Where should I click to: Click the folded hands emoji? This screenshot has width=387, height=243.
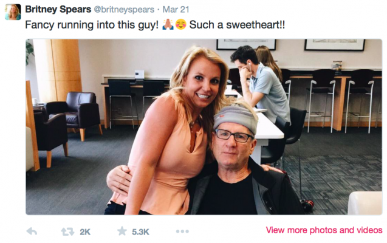(x=167, y=26)
